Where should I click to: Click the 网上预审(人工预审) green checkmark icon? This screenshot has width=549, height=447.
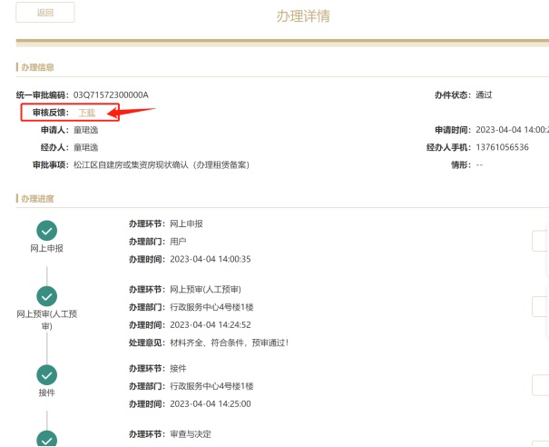point(46,296)
